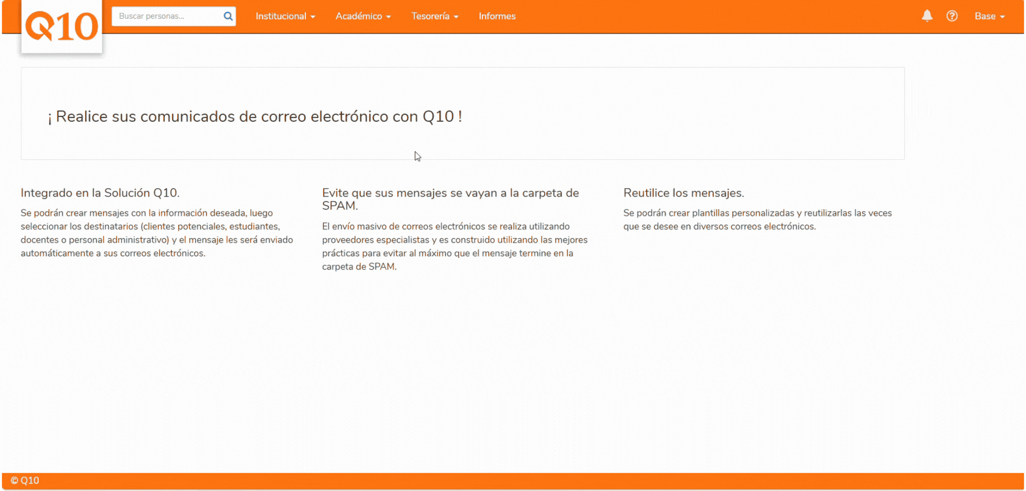The width and height of the screenshot is (1026, 491).
Task: Click the search magnifier icon
Action: click(228, 16)
